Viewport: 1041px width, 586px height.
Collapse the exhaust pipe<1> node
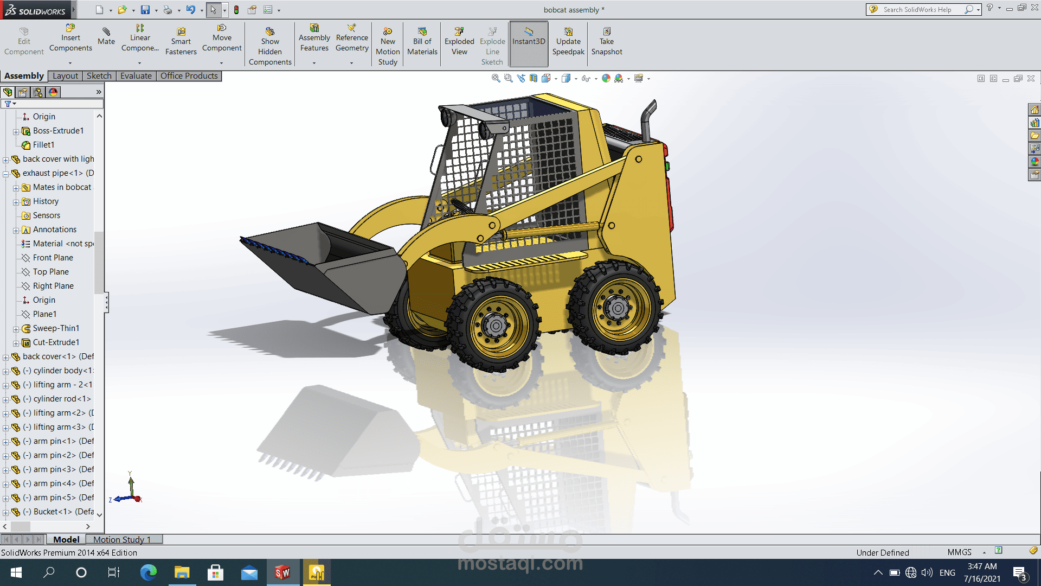point(6,174)
